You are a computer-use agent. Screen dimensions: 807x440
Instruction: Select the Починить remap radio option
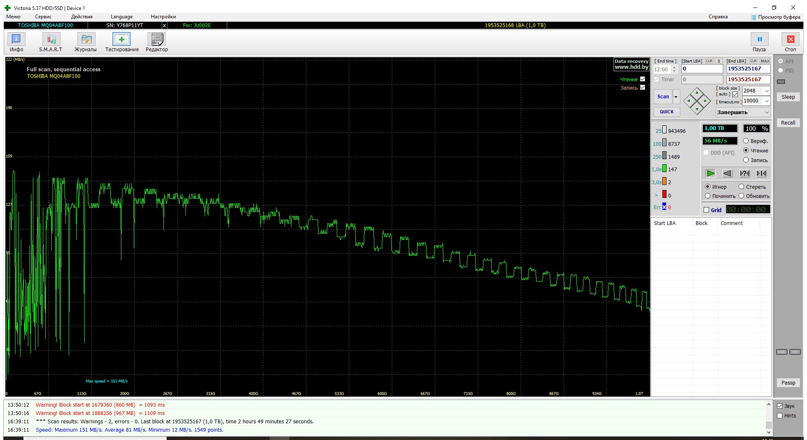[707, 196]
